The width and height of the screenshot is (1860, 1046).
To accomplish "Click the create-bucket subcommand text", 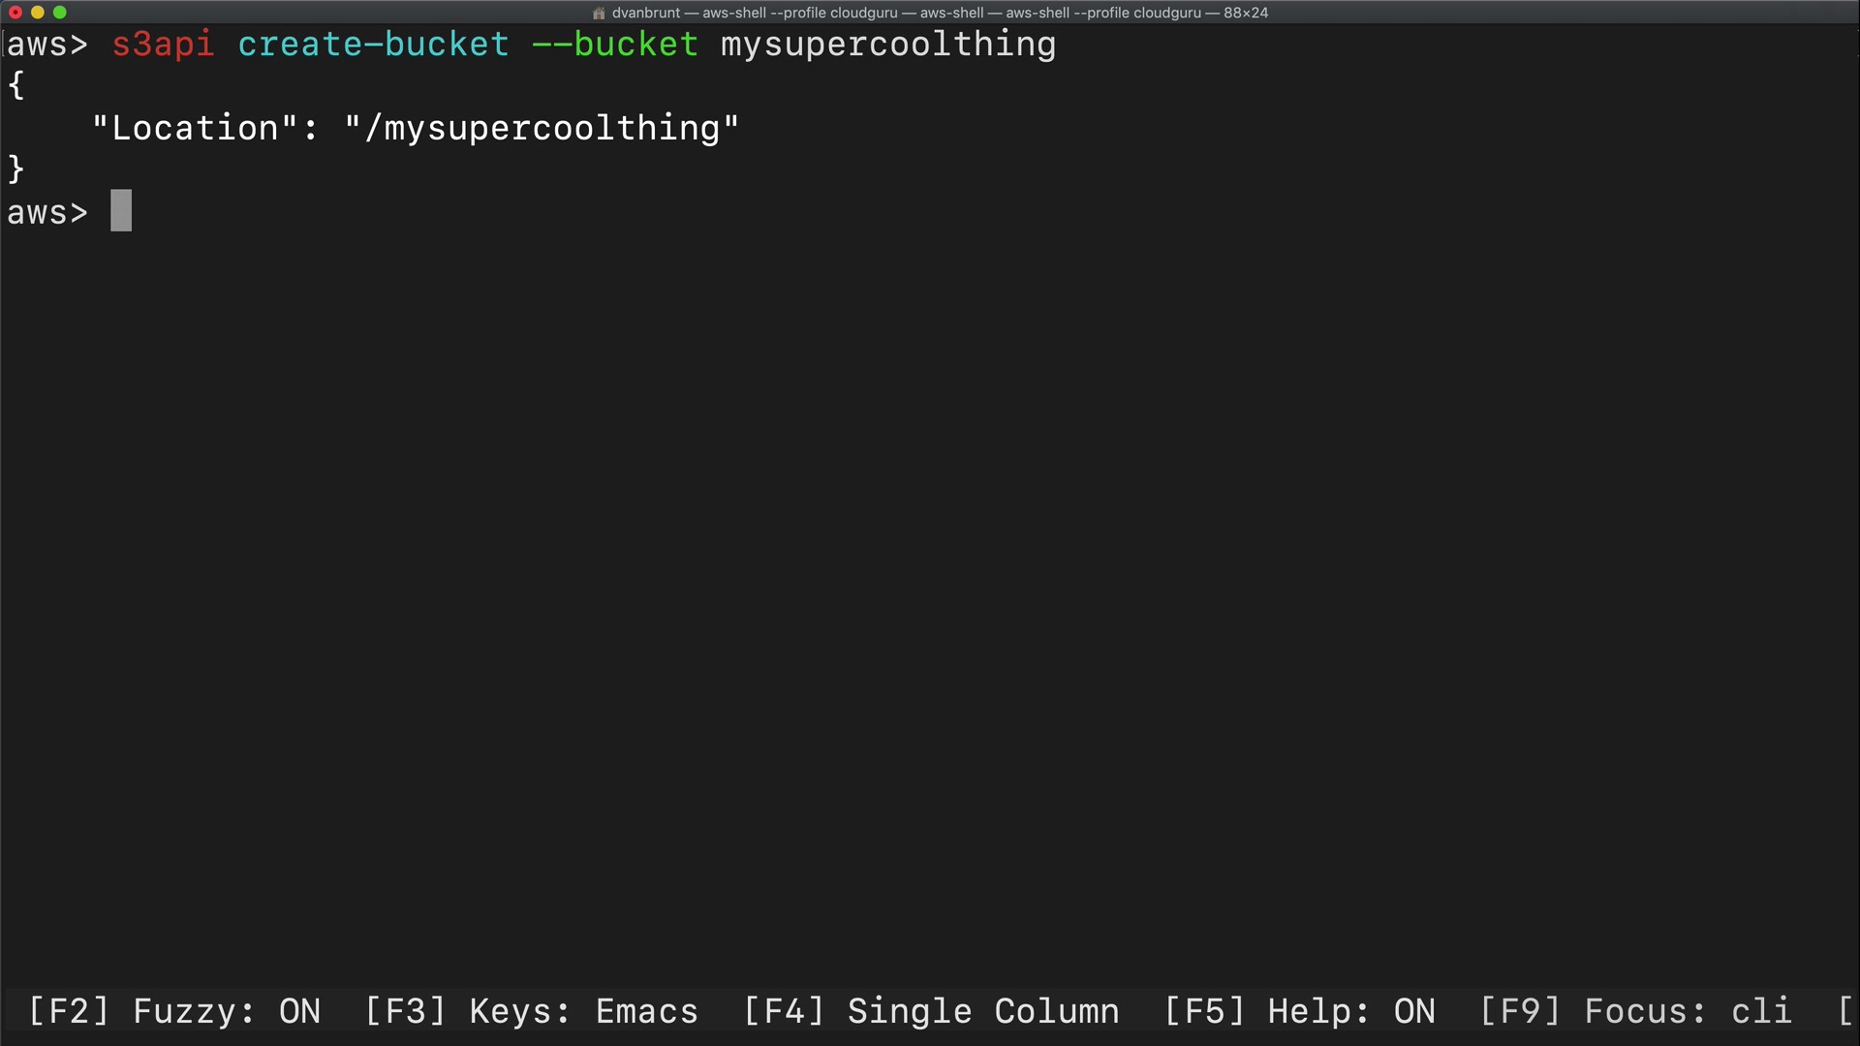I will [x=373, y=45].
